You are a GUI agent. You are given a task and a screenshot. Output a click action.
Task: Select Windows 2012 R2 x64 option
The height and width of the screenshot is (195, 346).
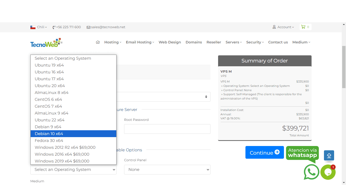(73, 148)
